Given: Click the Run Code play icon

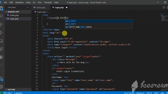Looking at the screenshot, I should pyautogui.click(x=164, y=8).
